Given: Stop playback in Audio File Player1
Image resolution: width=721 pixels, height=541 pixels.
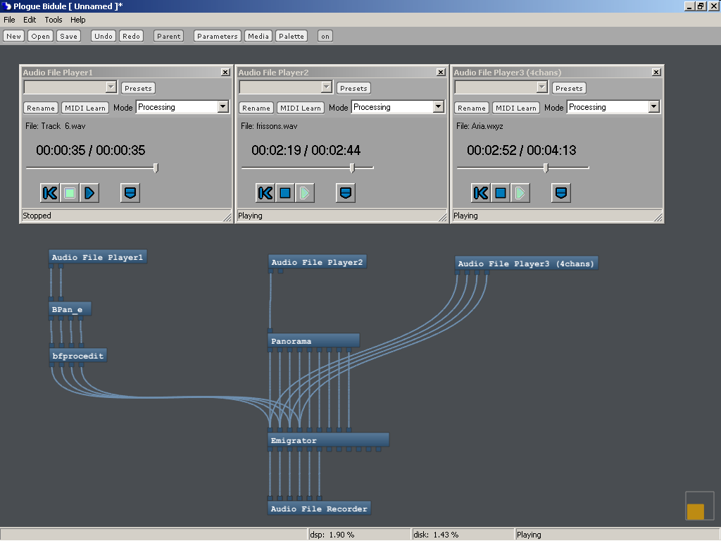Looking at the screenshot, I should click(x=70, y=193).
